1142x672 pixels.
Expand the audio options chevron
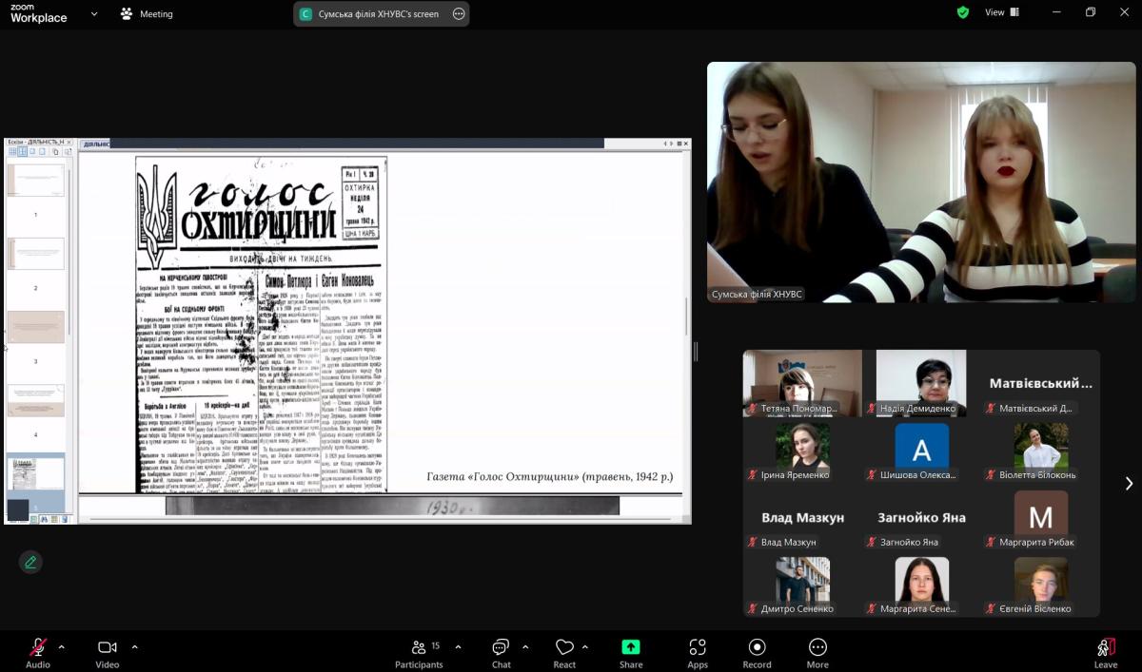coord(62,647)
